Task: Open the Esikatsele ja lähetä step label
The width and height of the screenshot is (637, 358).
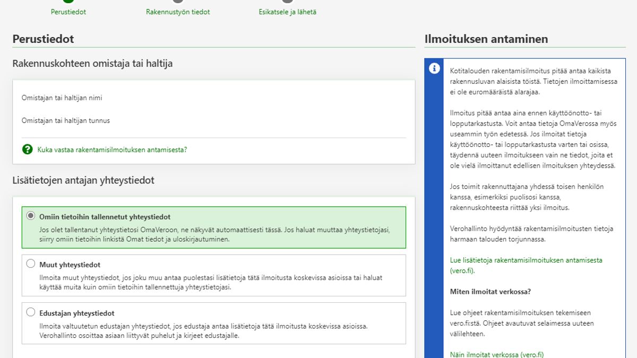Action: [x=287, y=12]
